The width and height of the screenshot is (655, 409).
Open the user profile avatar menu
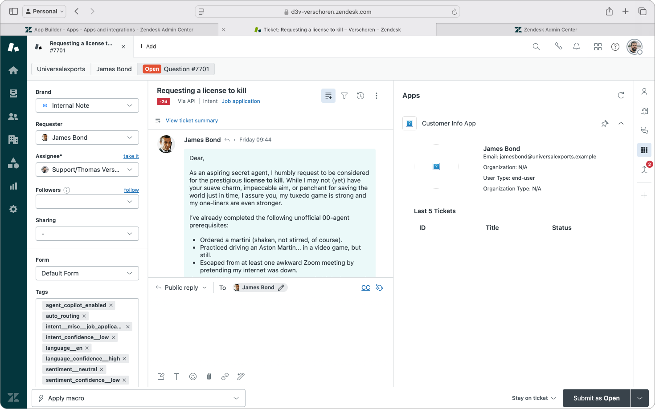click(x=635, y=47)
